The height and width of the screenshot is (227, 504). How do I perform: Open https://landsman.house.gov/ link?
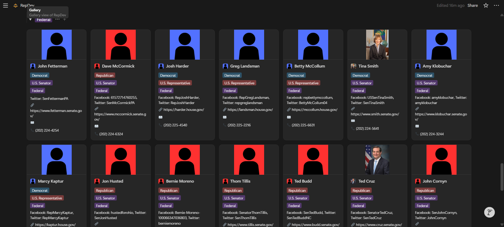pos(250,110)
